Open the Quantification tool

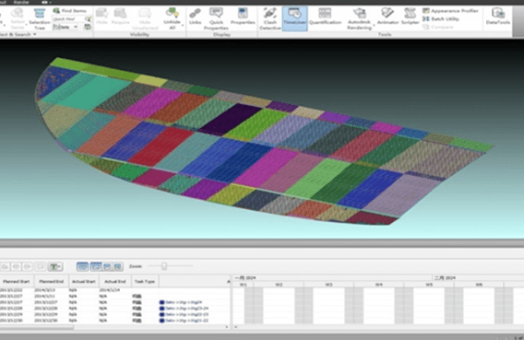[x=325, y=18]
